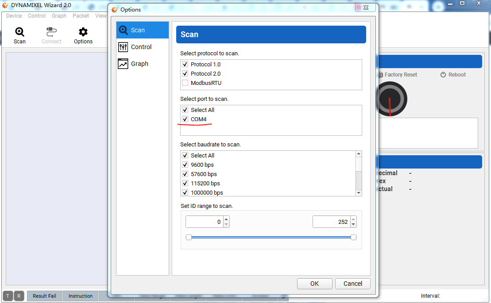Toggle the COM4 port checkbox

(185, 119)
